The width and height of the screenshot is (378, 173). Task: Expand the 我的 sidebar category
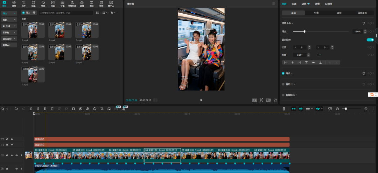coord(9,20)
